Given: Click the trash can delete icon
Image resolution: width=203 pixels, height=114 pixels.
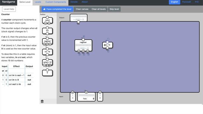Looking at the screenshot, I should (42, 101).
